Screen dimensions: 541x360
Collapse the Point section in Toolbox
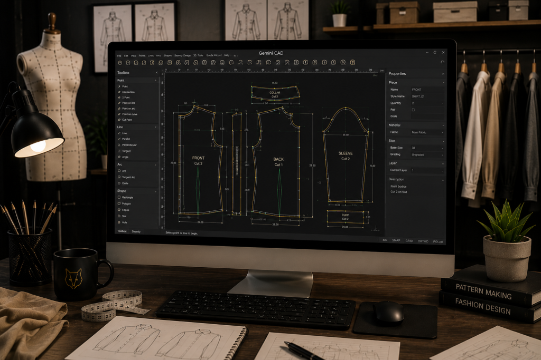(x=156, y=81)
